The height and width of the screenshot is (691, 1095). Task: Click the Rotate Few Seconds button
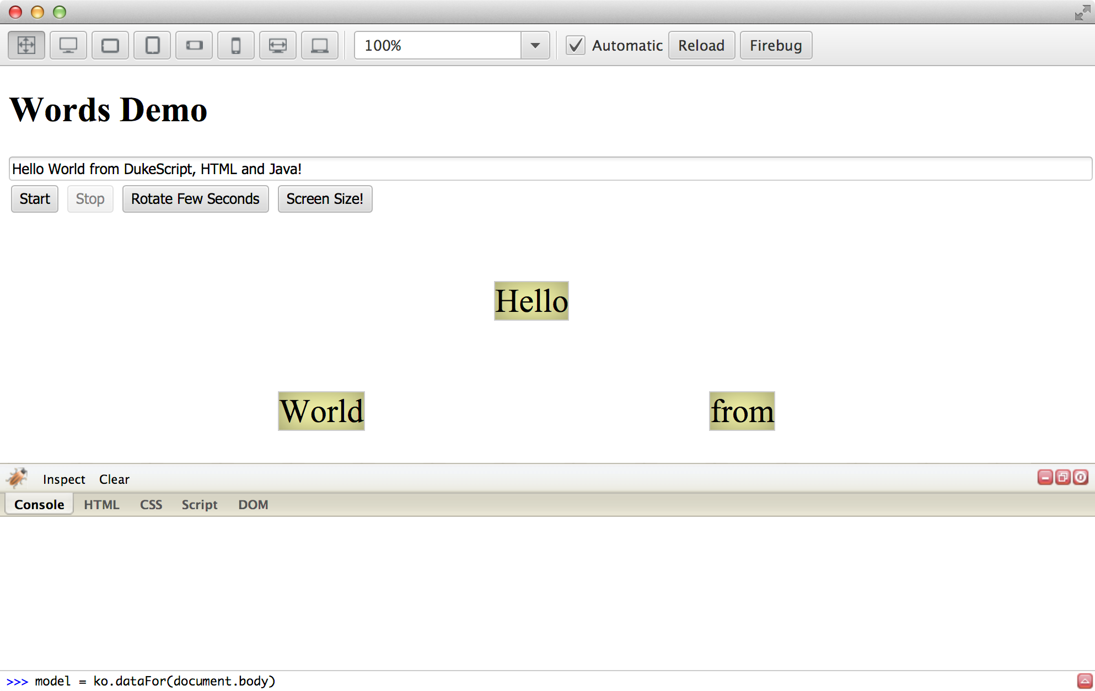point(195,199)
